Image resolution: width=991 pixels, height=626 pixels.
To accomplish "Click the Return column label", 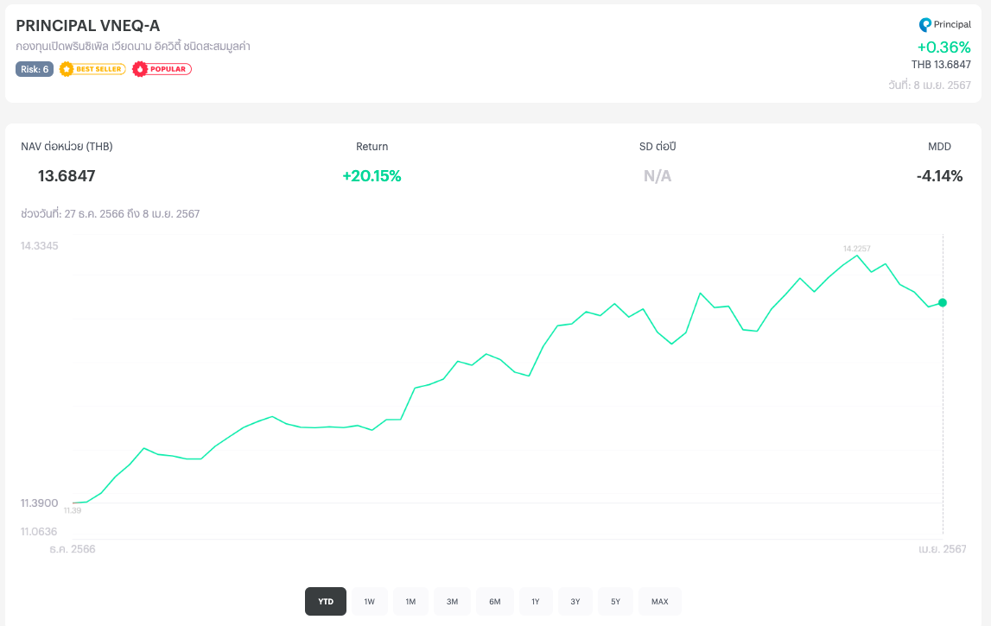I will [x=372, y=147].
